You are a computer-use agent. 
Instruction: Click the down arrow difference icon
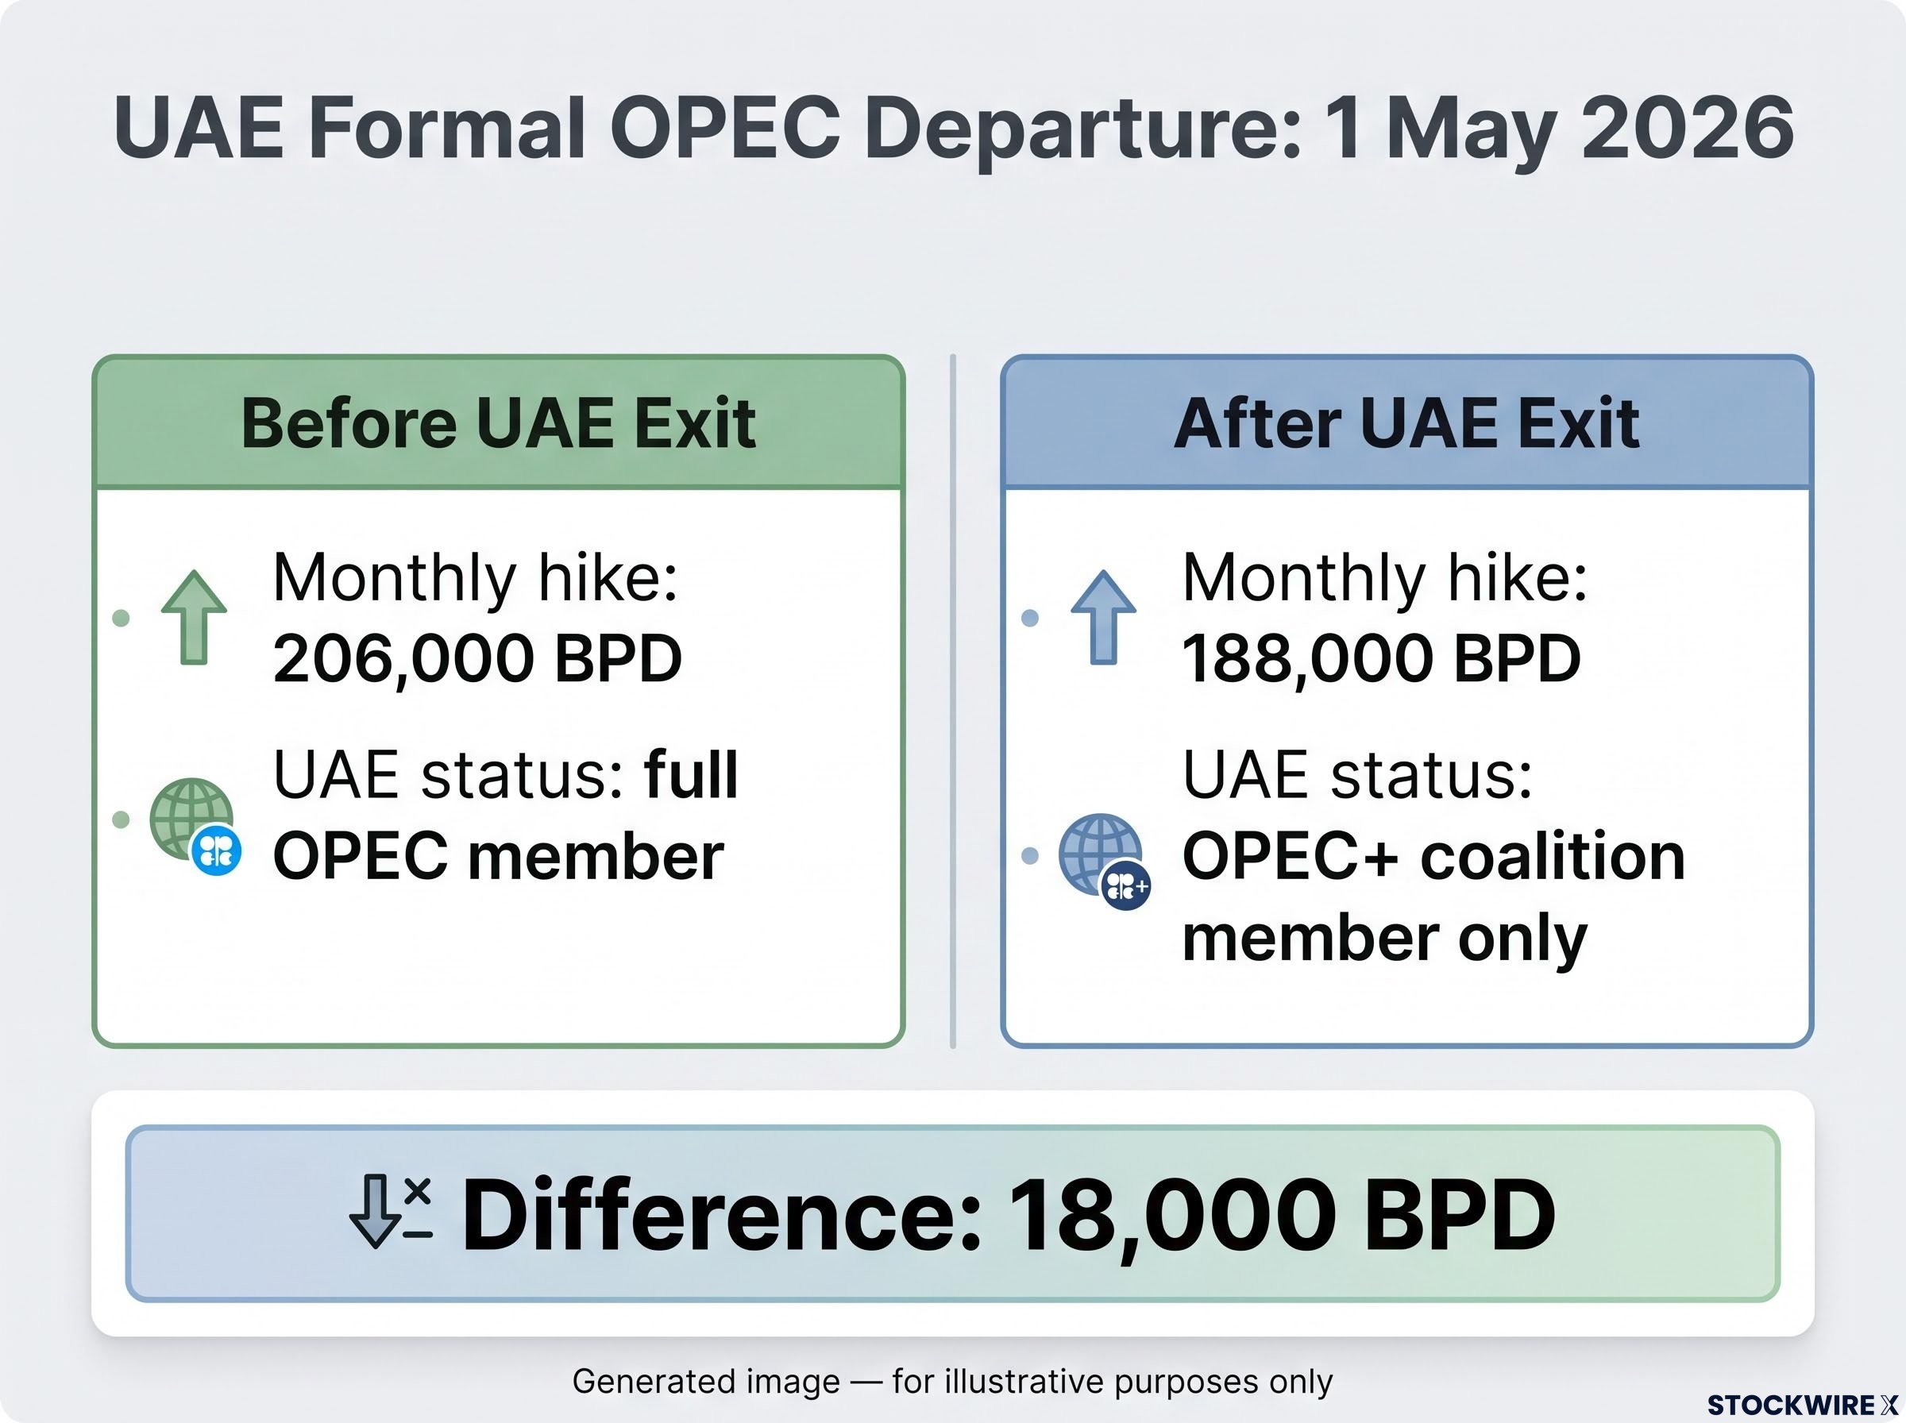click(x=390, y=1213)
